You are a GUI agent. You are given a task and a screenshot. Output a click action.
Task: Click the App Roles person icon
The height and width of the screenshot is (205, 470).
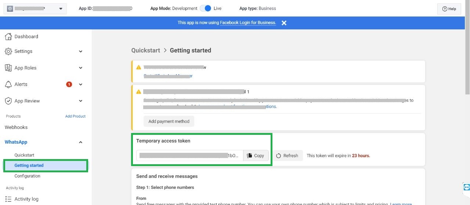(x=8, y=68)
